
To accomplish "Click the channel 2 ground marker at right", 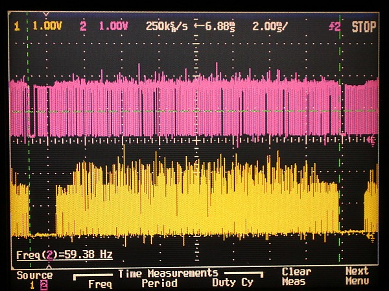I will [371, 138].
